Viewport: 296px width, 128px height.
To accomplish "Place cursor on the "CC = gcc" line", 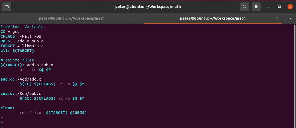I will pos(10,32).
